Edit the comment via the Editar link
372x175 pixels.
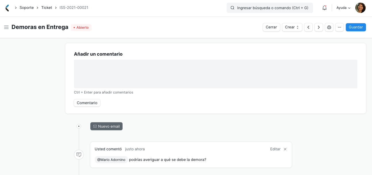275,149
